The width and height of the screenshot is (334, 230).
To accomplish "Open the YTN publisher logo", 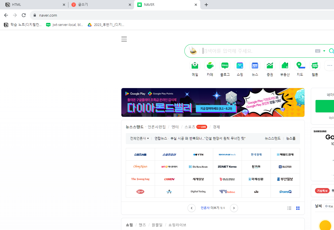I will click(198, 155).
